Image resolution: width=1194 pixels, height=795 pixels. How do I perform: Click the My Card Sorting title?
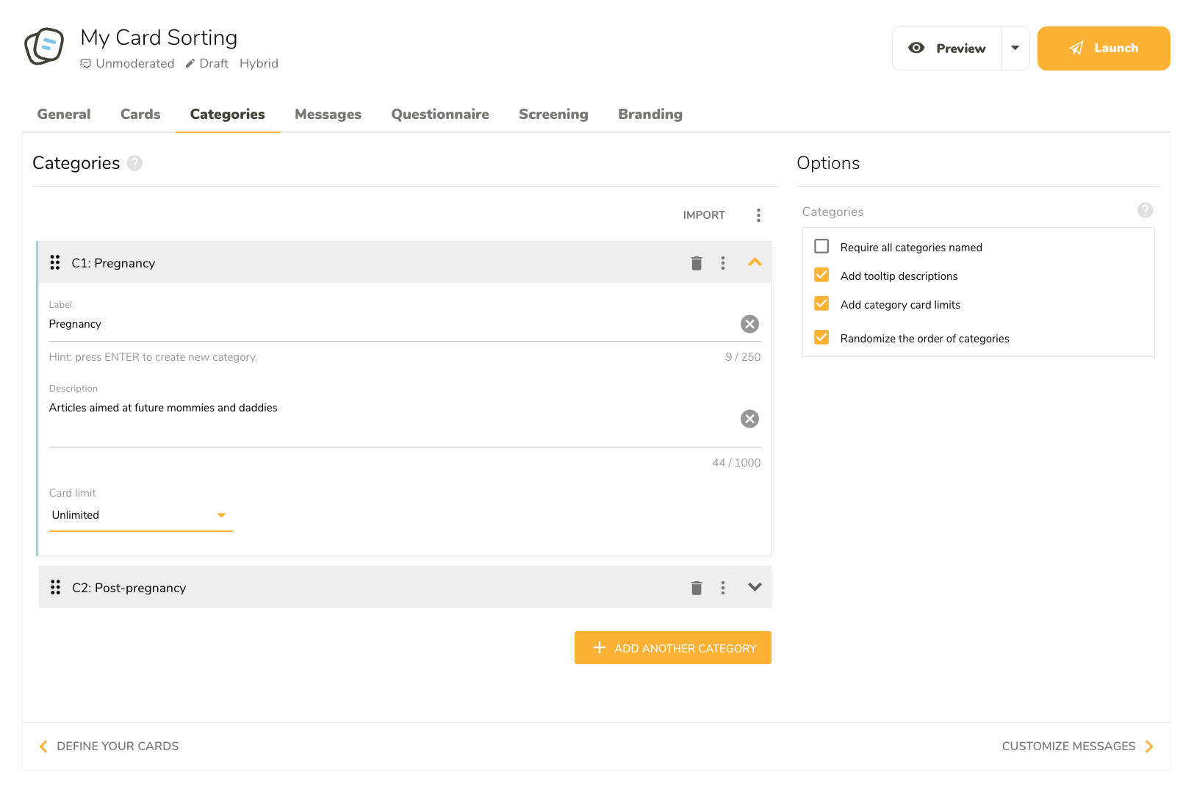(x=159, y=37)
